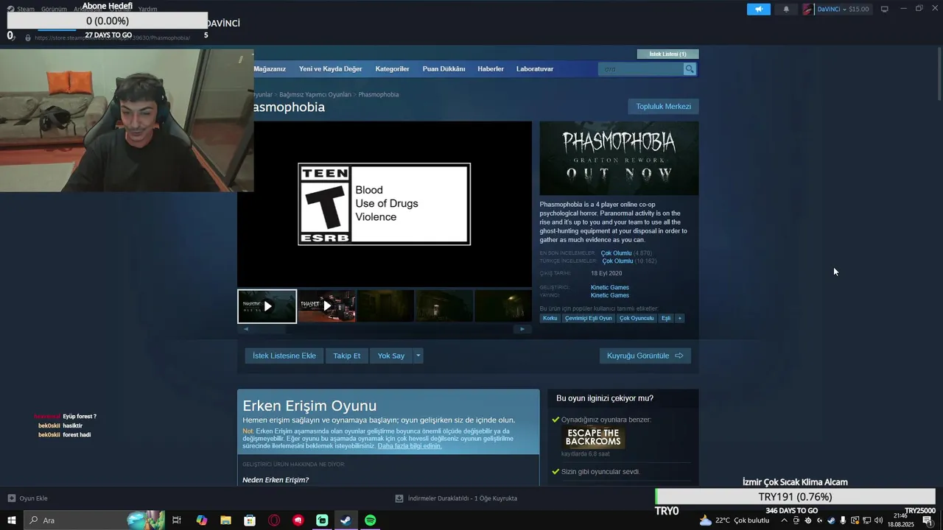Open the Windows Start menu
Screen dimensions: 943x530
(x=11, y=520)
